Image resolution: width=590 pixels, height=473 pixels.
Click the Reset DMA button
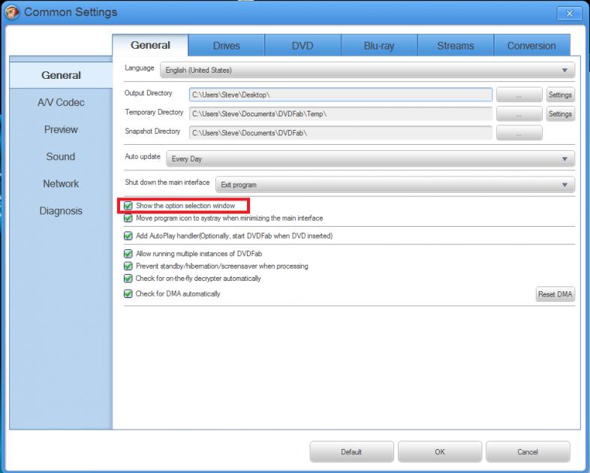[x=555, y=294]
